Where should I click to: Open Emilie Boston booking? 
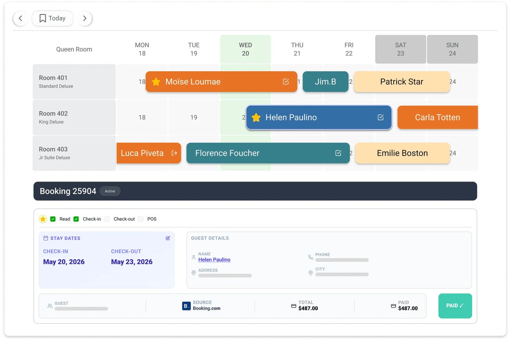click(x=403, y=153)
